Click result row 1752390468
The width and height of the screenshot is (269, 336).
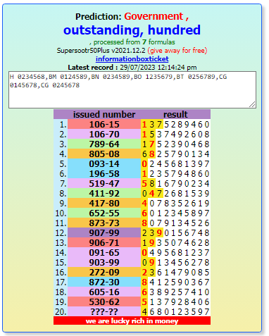point(175,144)
